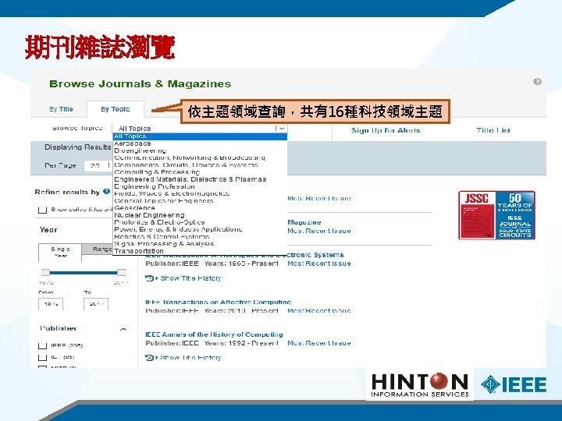562x421 pixels.
Task: Show Title History for Aerospace Electronic Systems
Action: click(x=190, y=278)
